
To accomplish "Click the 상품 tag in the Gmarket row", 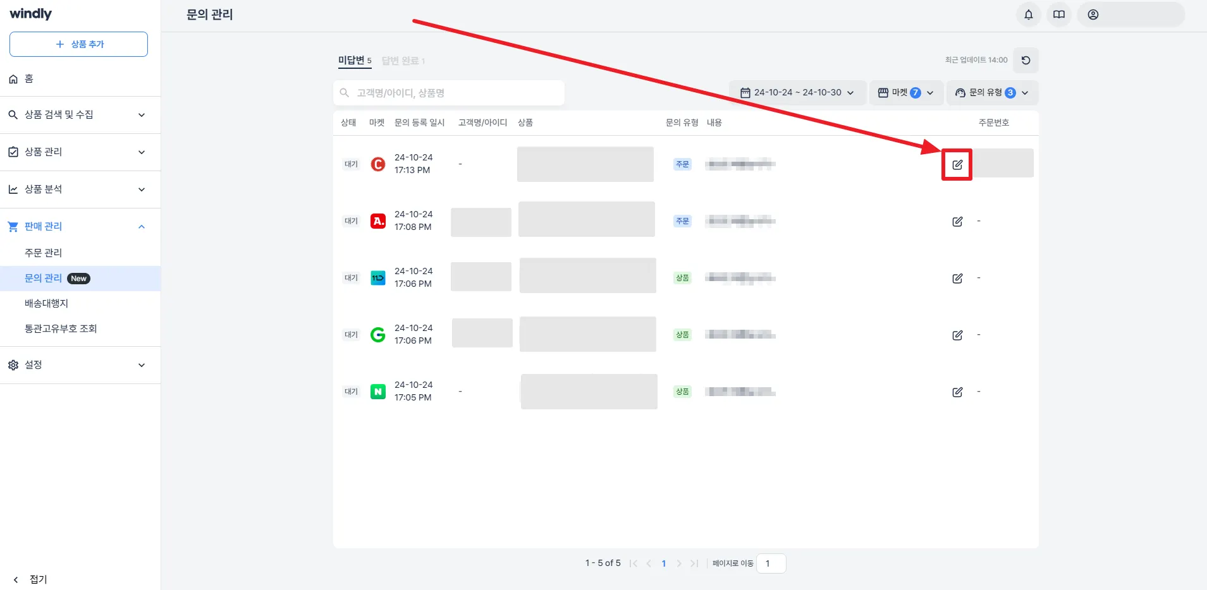I will (682, 335).
